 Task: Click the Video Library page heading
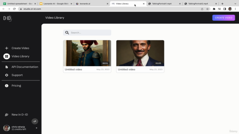tap(55, 18)
